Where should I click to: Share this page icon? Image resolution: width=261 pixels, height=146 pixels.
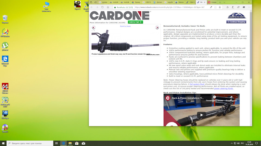point(238,7)
